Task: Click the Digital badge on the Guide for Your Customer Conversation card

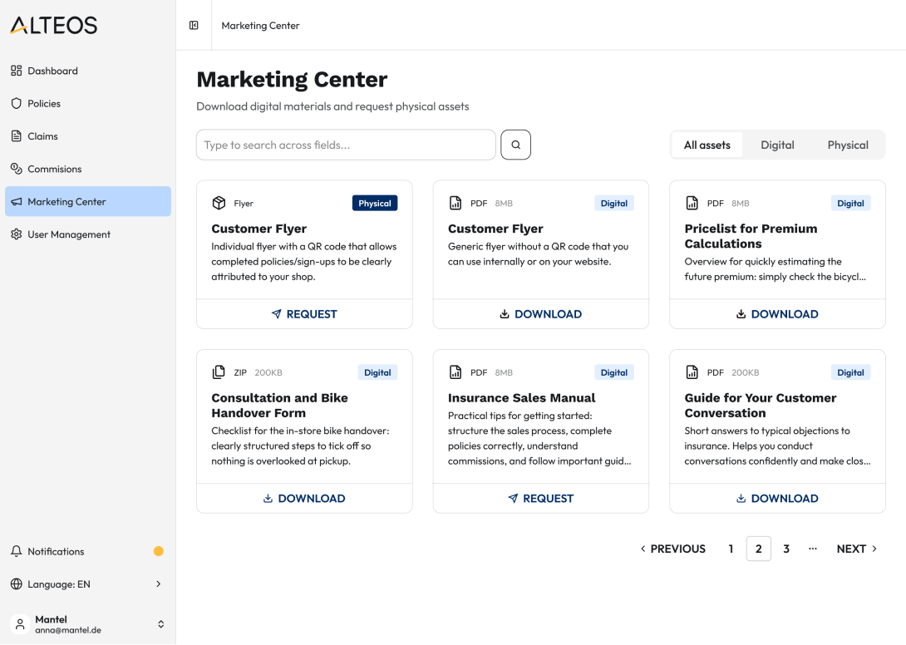Action: pos(850,372)
